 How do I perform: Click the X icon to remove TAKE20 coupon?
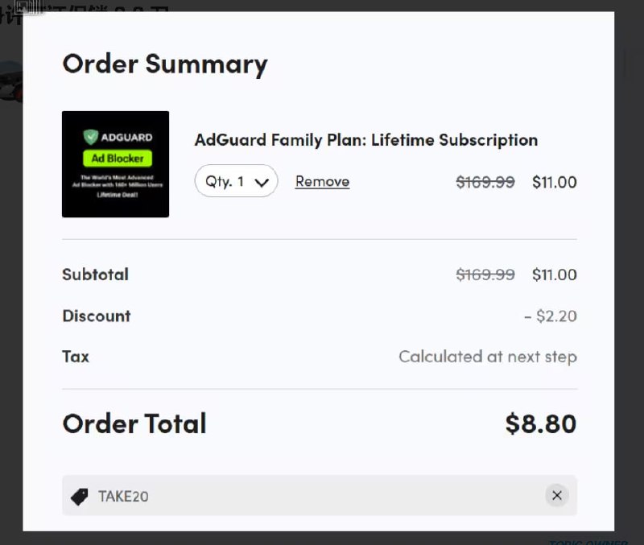pyautogui.click(x=557, y=495)
